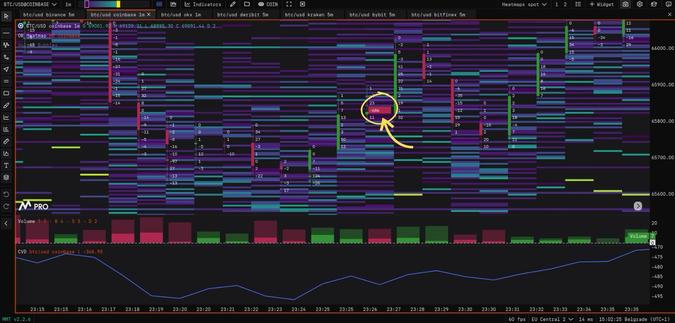Open the top bar dropdown box icon
675x323 pixels.
pyautogui.click(x=303, y=4)
